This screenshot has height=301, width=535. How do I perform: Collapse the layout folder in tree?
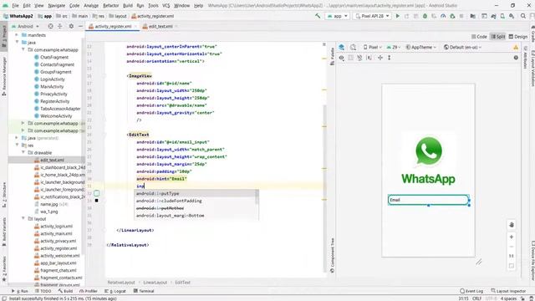[x=23, y=218]
